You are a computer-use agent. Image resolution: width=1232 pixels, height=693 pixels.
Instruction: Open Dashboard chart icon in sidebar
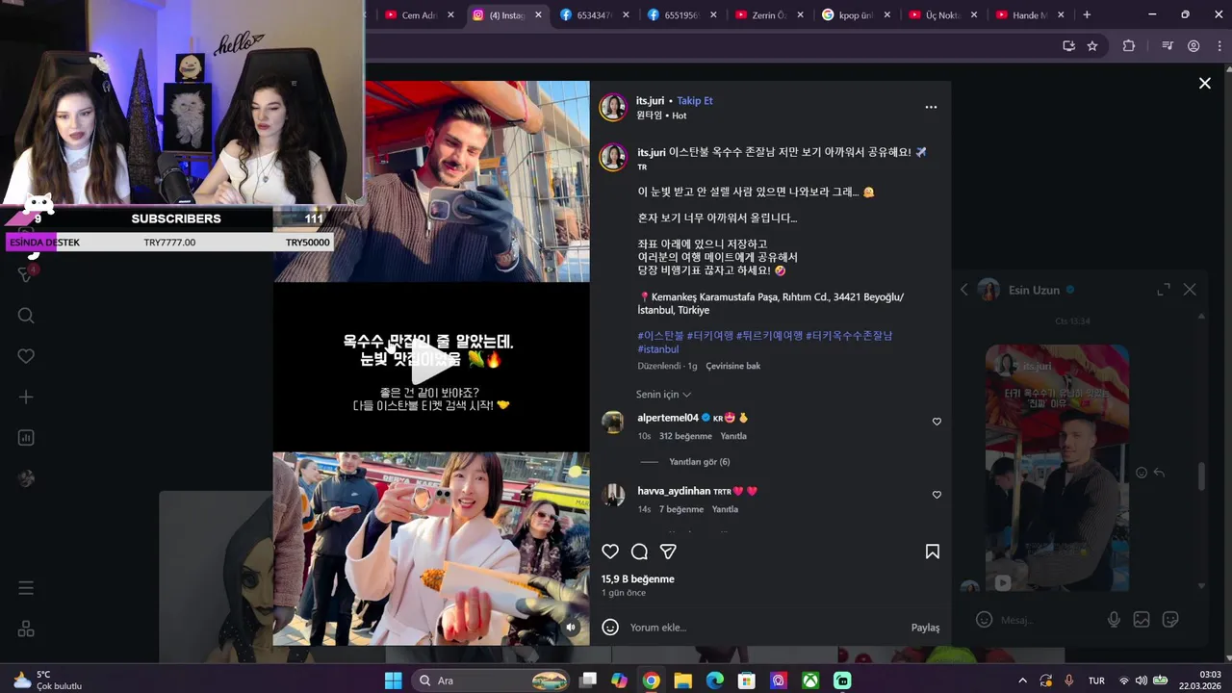pyautogui.click(x=26, y=438)
